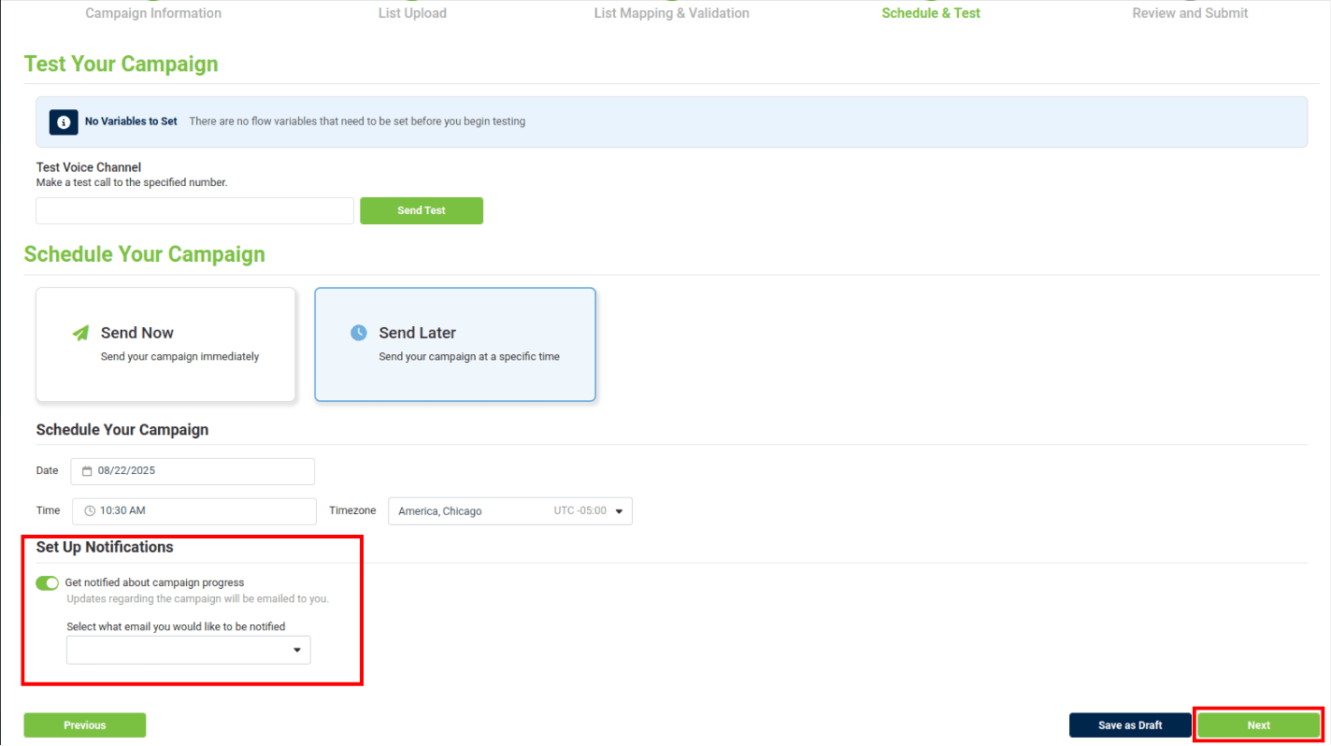This screenshot has height=746, width=1331.
Task: Go to Campaign Information step
Action: coord(153,13)
